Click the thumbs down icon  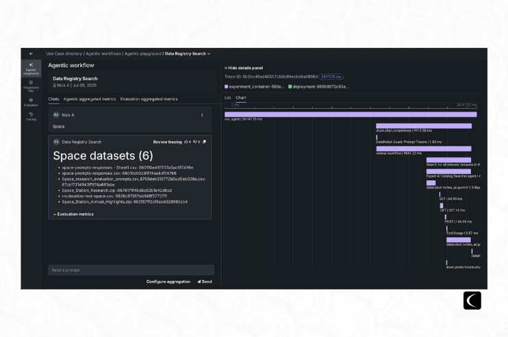(x=195, y=142)
